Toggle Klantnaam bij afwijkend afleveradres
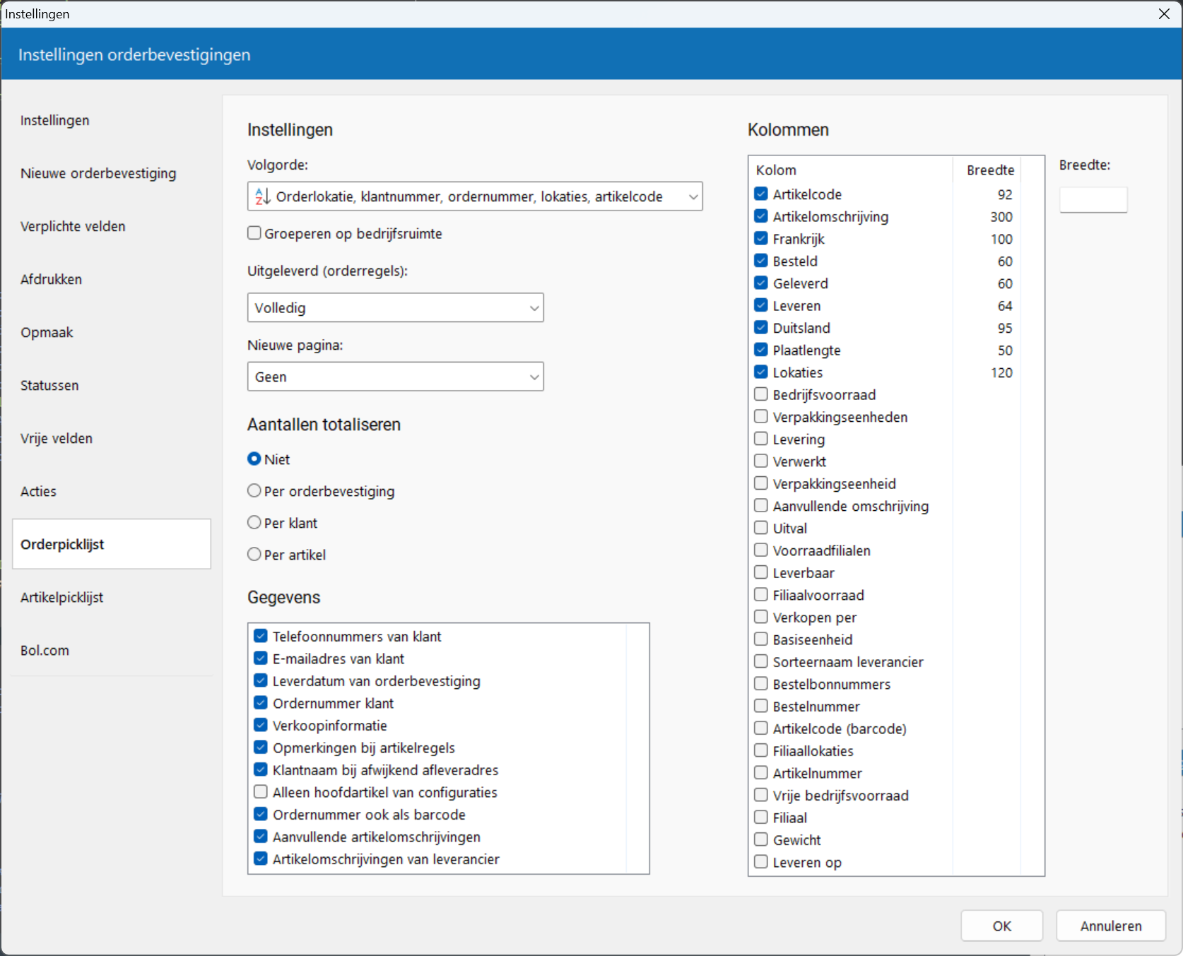This screenshot has height=956, width=1183. click(x=261, y=769)
